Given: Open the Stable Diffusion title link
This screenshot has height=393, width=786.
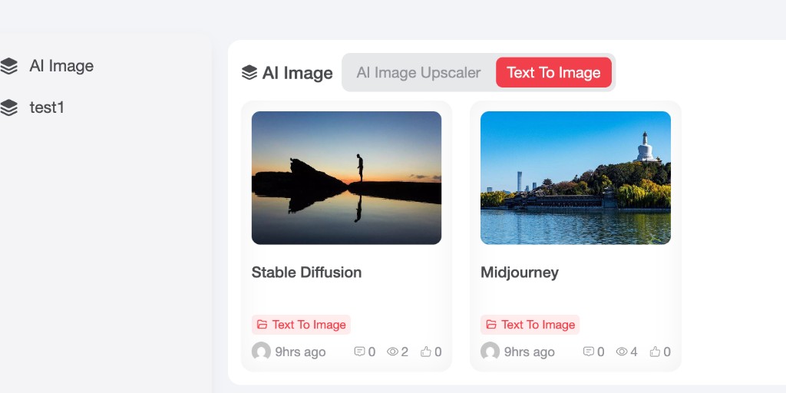Looking at the screenshot, I should point(306,272).
